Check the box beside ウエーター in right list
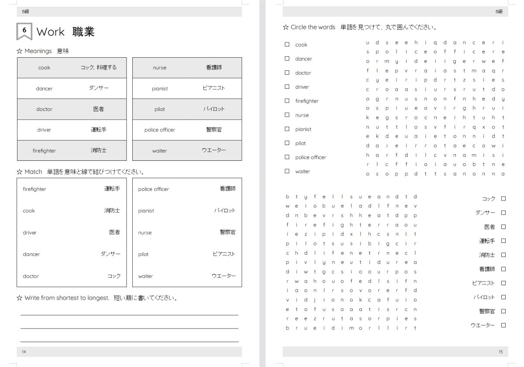The image size is (524, 367). click(503, 325)
